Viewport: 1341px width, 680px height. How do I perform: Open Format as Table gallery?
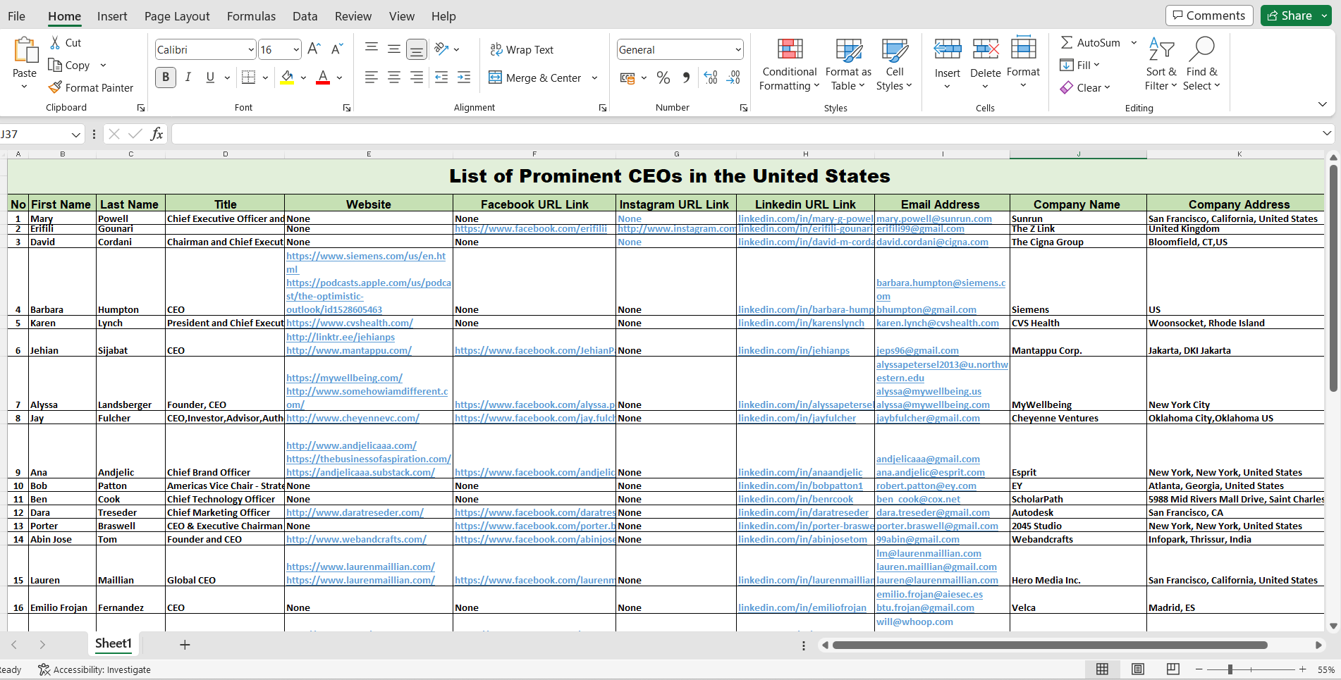[x=848, y=65]
